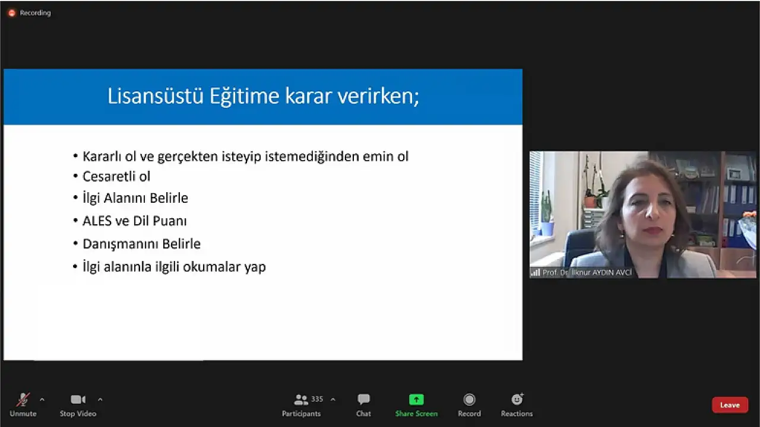Expand the chevron next to Participants count
The height and width of the screenshot is (427, 760).
pyautogui.click(x=332, y=399)
